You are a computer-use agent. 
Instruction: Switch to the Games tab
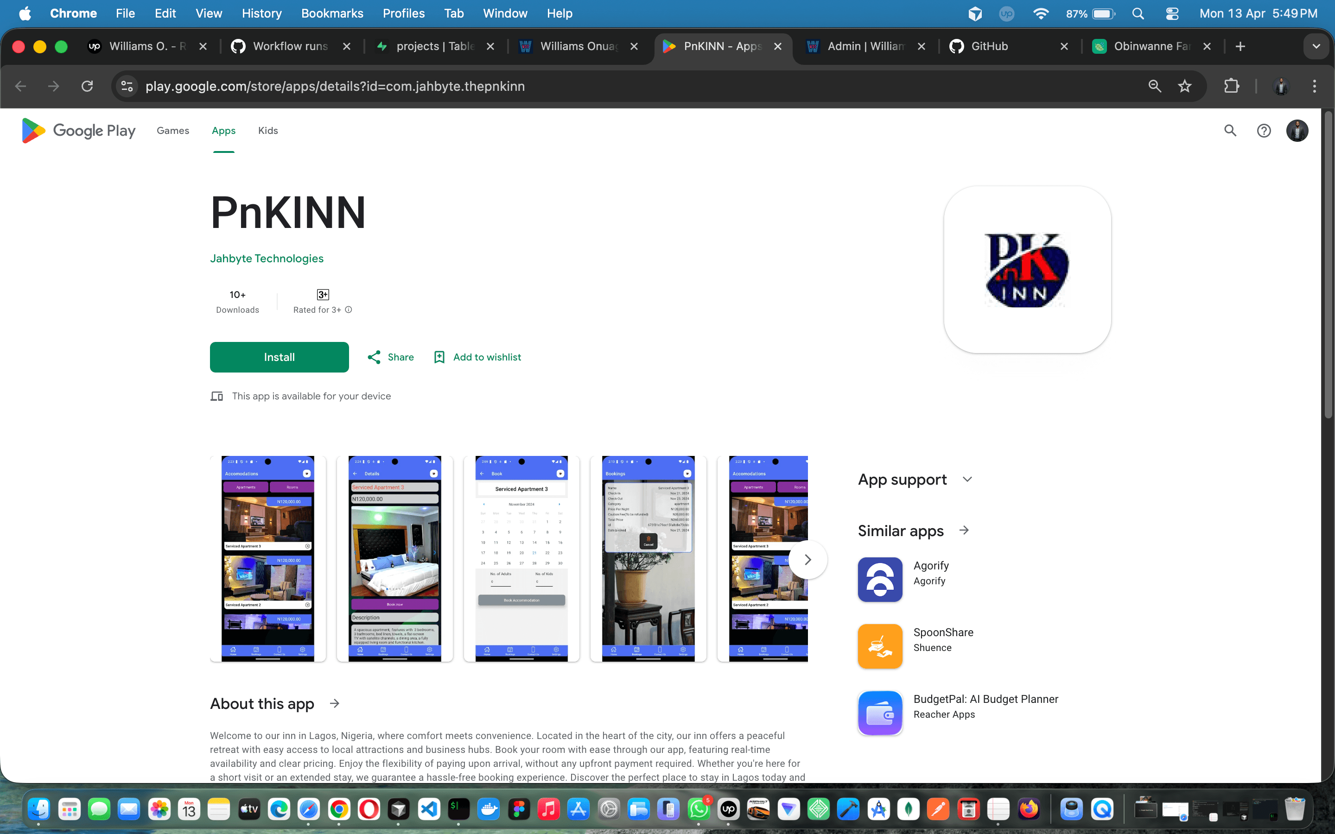[172, 131]
